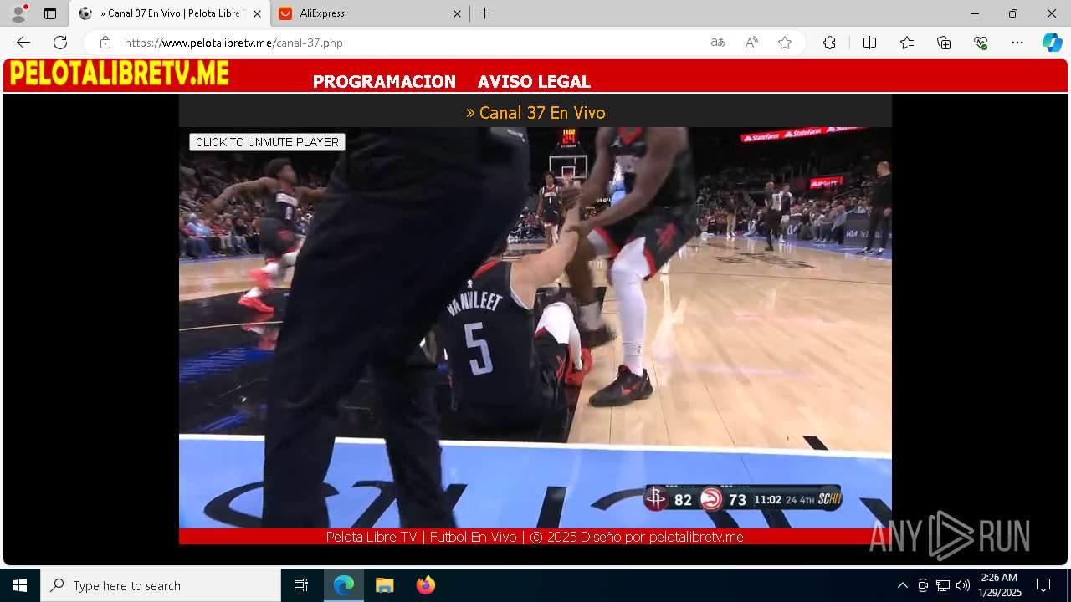Launch Firefox from the taskbar
Viewport: 1071px width, 602px height.
point(425,585)
